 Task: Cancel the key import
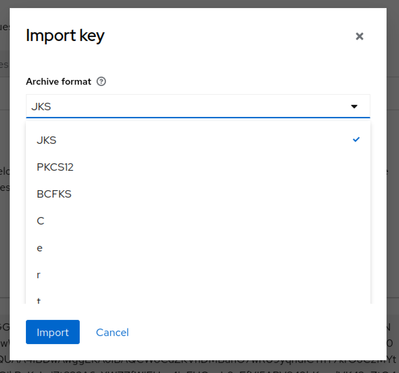112,332
